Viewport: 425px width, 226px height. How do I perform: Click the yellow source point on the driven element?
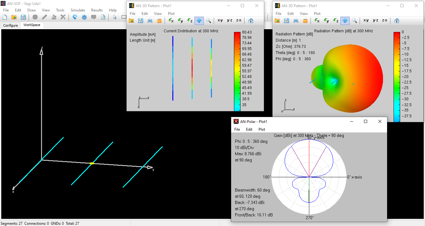pos(92,163)
